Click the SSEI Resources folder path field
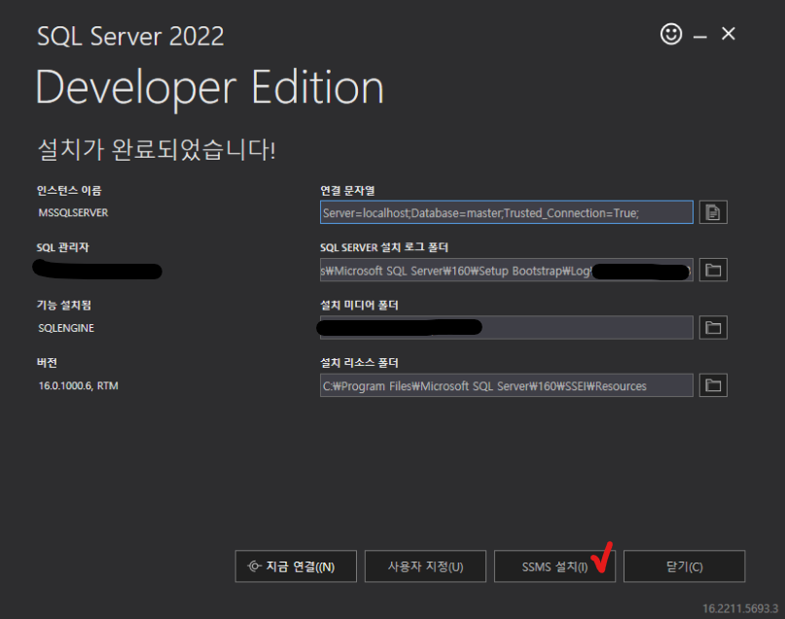The image size is (785, 619). pyautogui.click(x=507, y=385)
